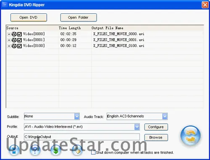This screenshot has height=160, width=210.
Task: Click the film reel icon for Video[0100]
Action: coord(14,46)
